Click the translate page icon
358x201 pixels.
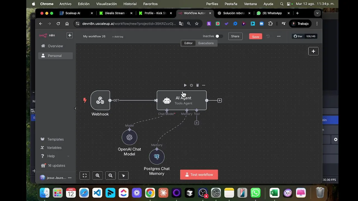click(x=181, y=24)
